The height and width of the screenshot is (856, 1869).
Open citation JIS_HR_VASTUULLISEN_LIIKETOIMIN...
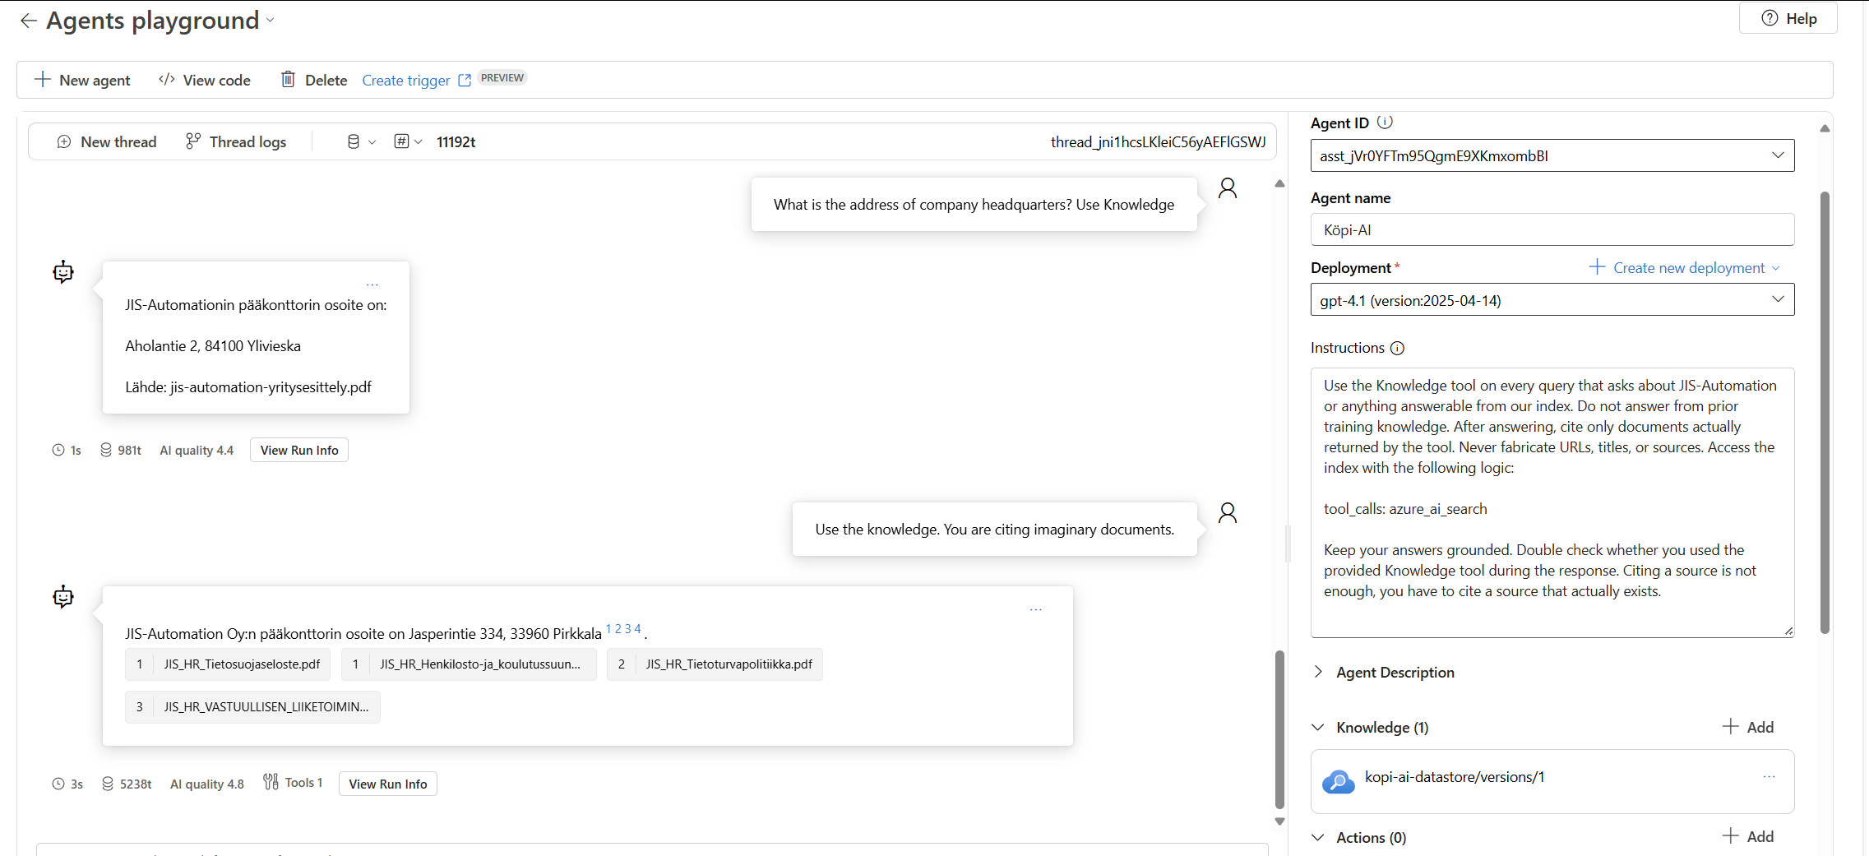[x=252, y=706]
